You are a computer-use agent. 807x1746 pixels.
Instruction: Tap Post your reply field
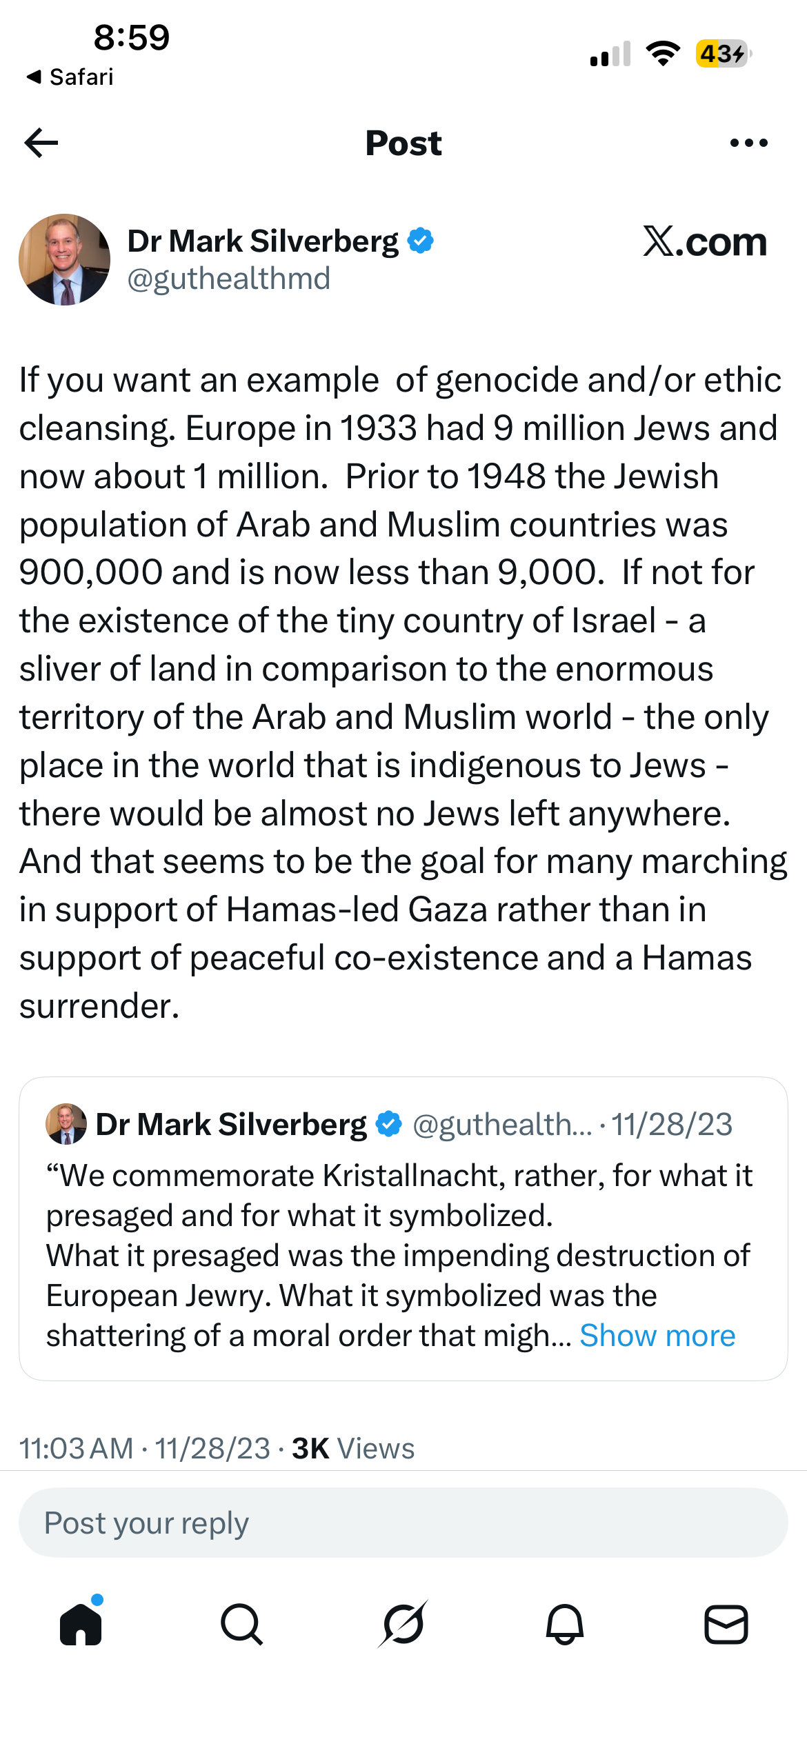(403, 1522)
